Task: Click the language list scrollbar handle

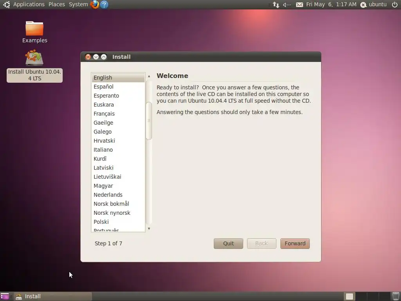Action: pyautogui.click(x=149, y=121)
